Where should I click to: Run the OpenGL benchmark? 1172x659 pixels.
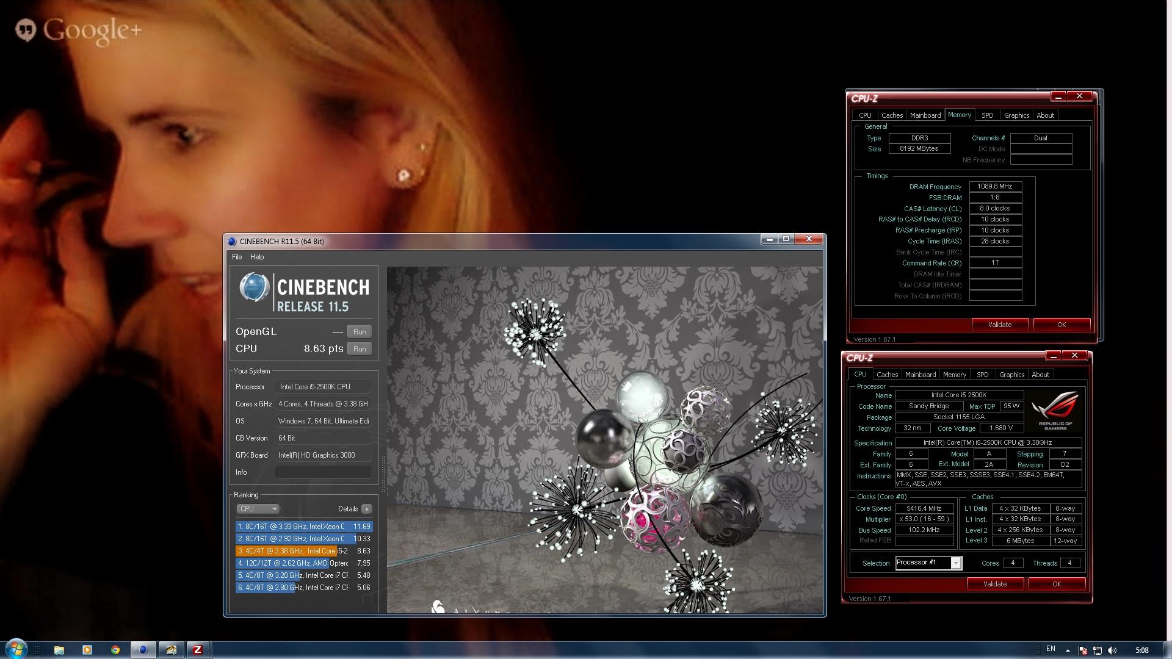360,332
